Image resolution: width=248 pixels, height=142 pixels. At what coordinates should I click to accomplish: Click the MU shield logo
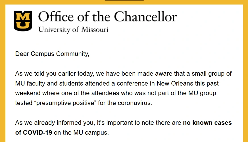[23, 21]
